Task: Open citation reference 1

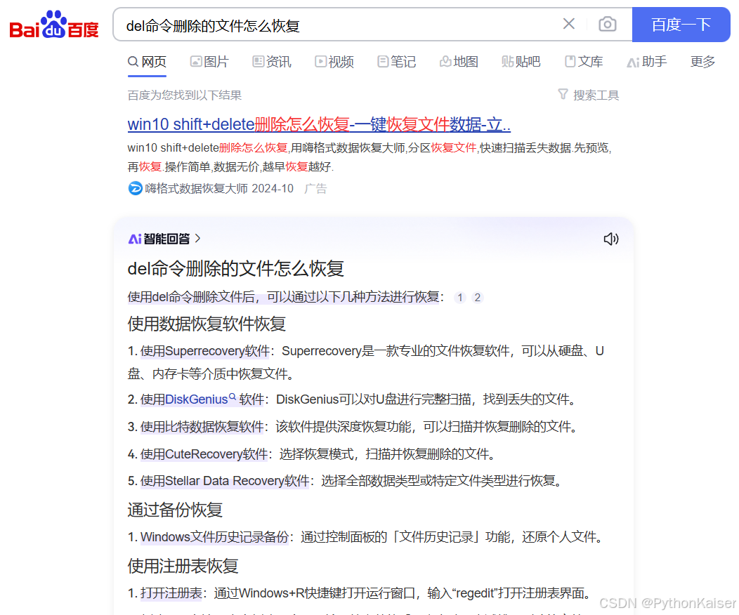Action: pos(460,298)
